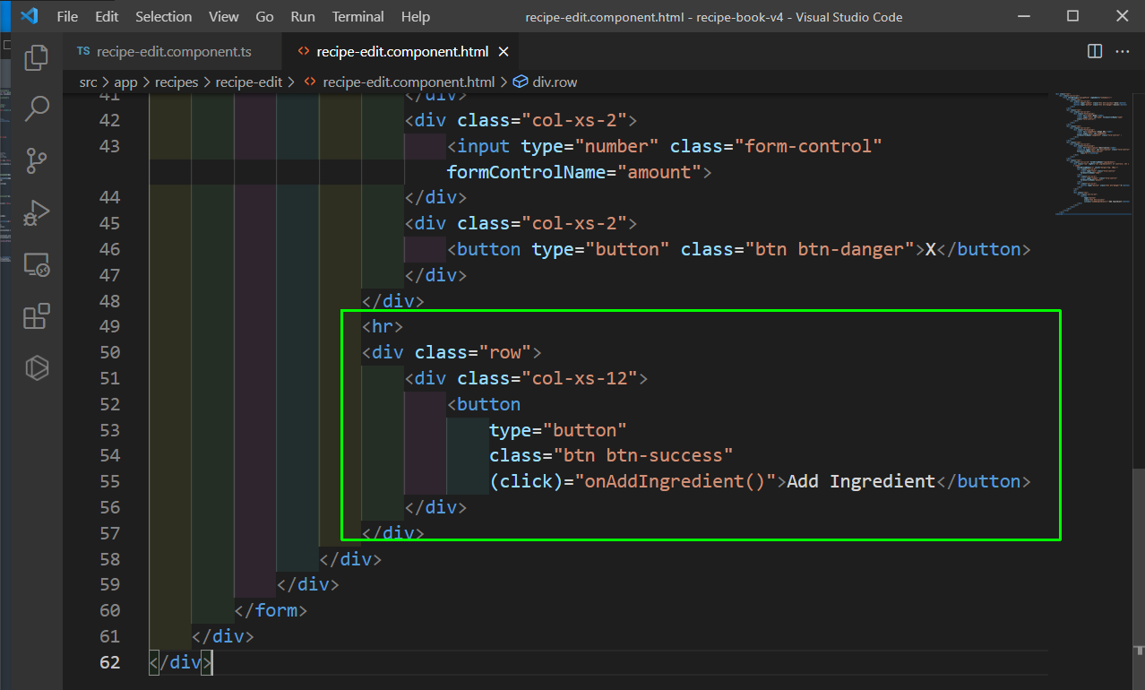The width and height of the screenshot is (1145, 690).
Task: Open the Help menu
Action: 416,16
